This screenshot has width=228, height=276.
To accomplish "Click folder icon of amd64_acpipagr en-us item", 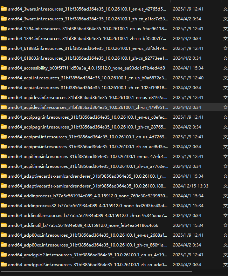I will click(4, 117).
